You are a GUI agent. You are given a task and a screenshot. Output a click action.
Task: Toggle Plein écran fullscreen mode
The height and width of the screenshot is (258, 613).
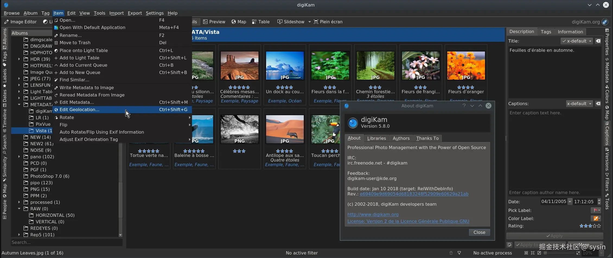328,22
